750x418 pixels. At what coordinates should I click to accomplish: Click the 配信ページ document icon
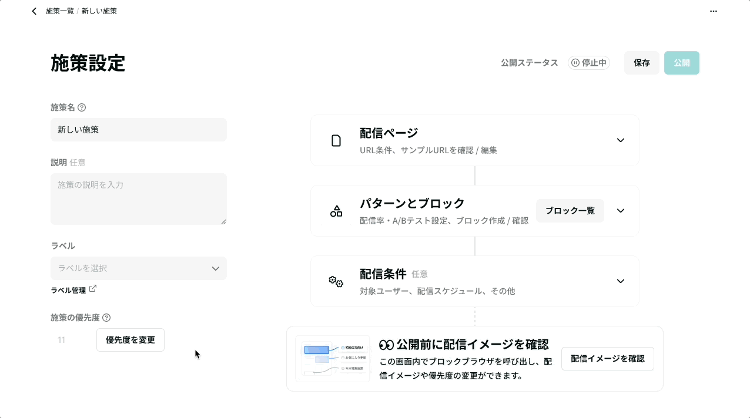tap(336, 140)
